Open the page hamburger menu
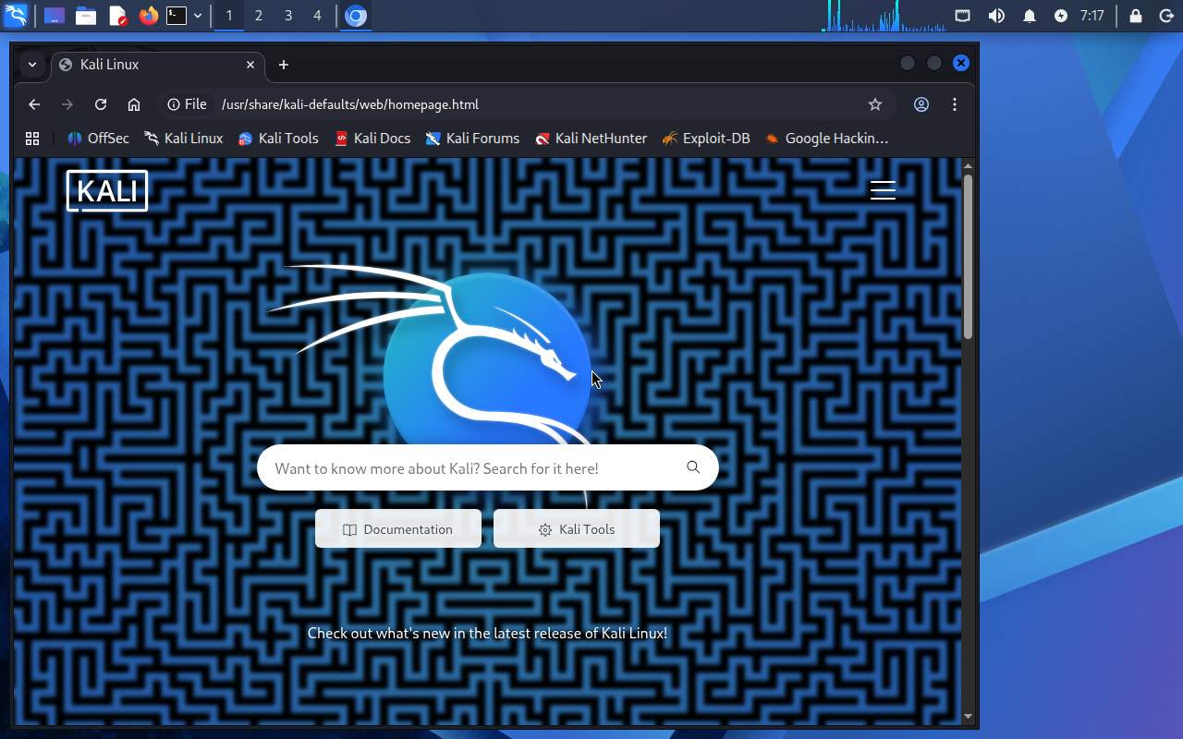Viewport: 1183px width, 739px height. 883,190
